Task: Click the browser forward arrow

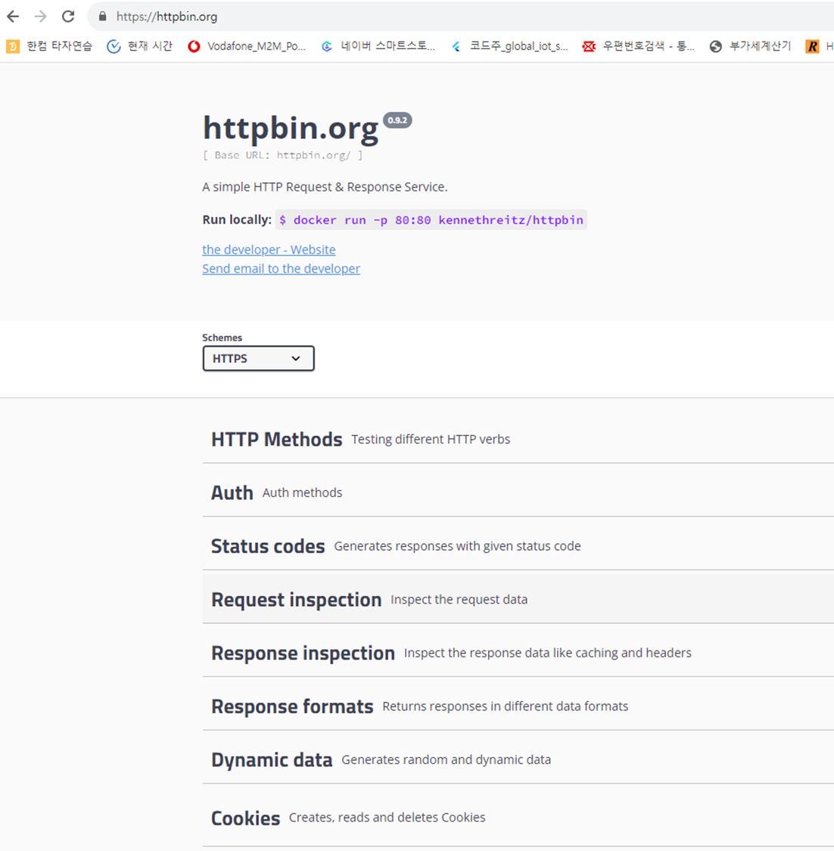Action: click(x=41, y=17)
